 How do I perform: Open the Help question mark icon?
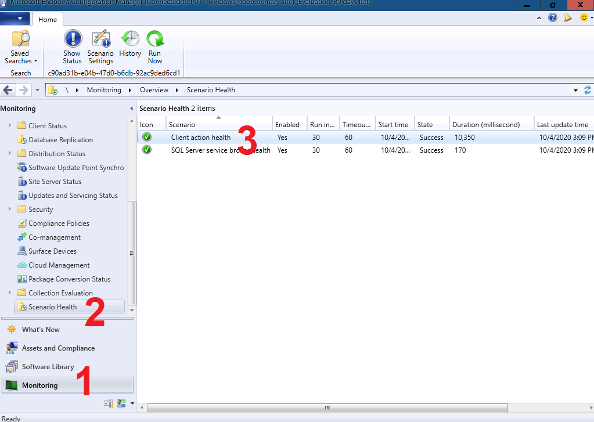(x=553, y=17)
